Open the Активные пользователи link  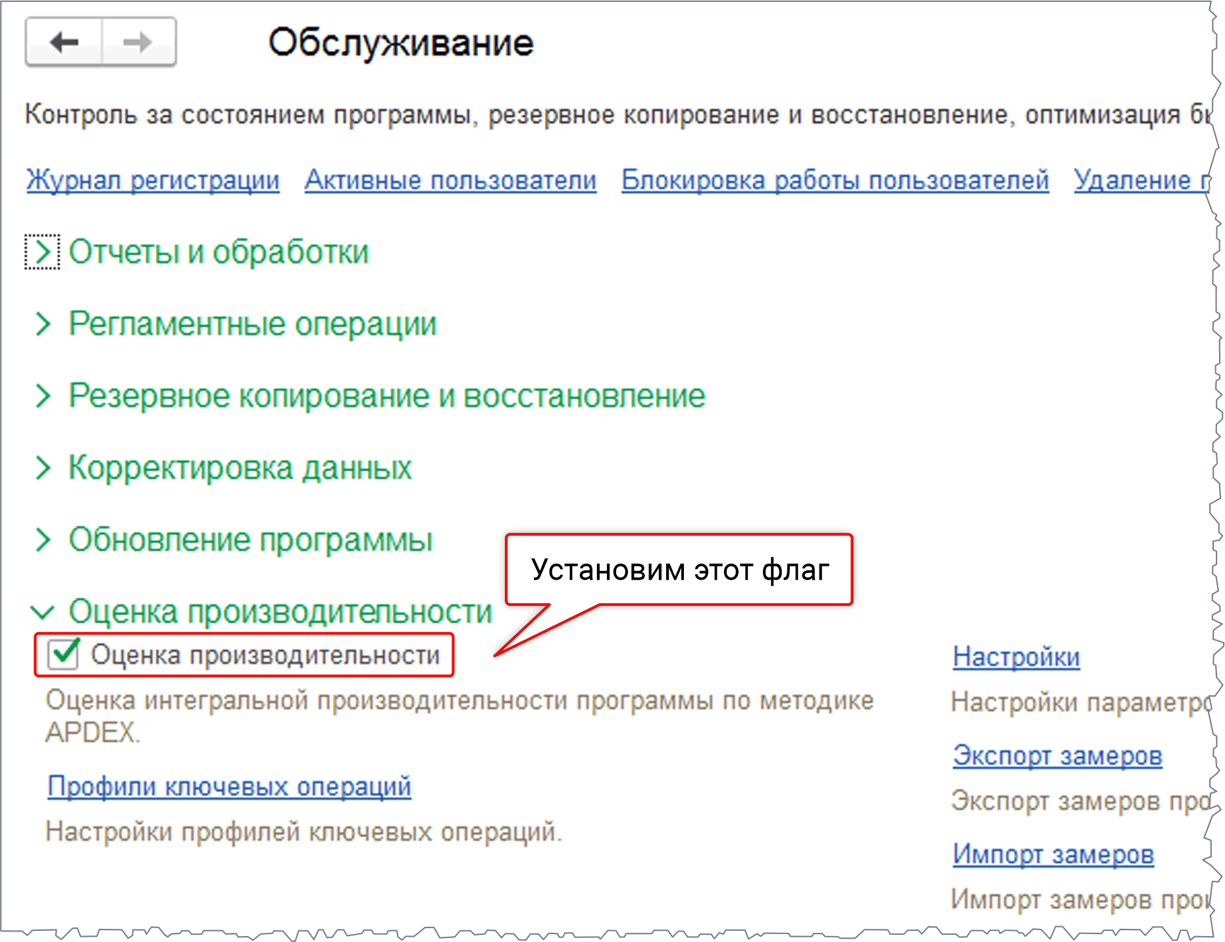click(450, 180)
